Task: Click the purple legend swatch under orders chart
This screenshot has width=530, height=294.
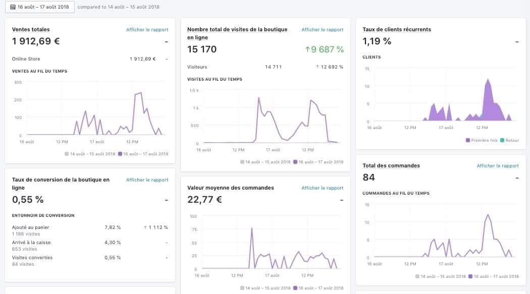Action: pos(470,276)
